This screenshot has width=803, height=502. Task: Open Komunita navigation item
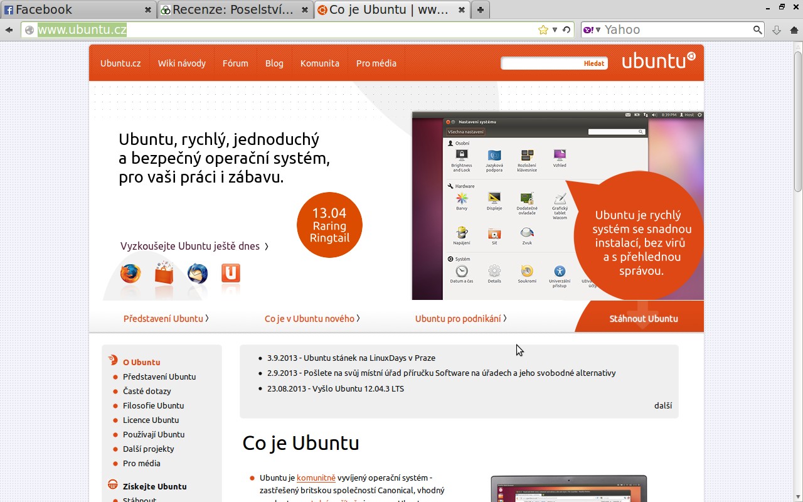click(320, 63)
